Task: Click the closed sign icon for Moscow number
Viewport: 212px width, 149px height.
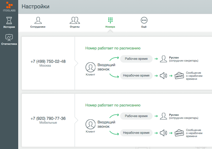Action: click(x=179, y=76)
